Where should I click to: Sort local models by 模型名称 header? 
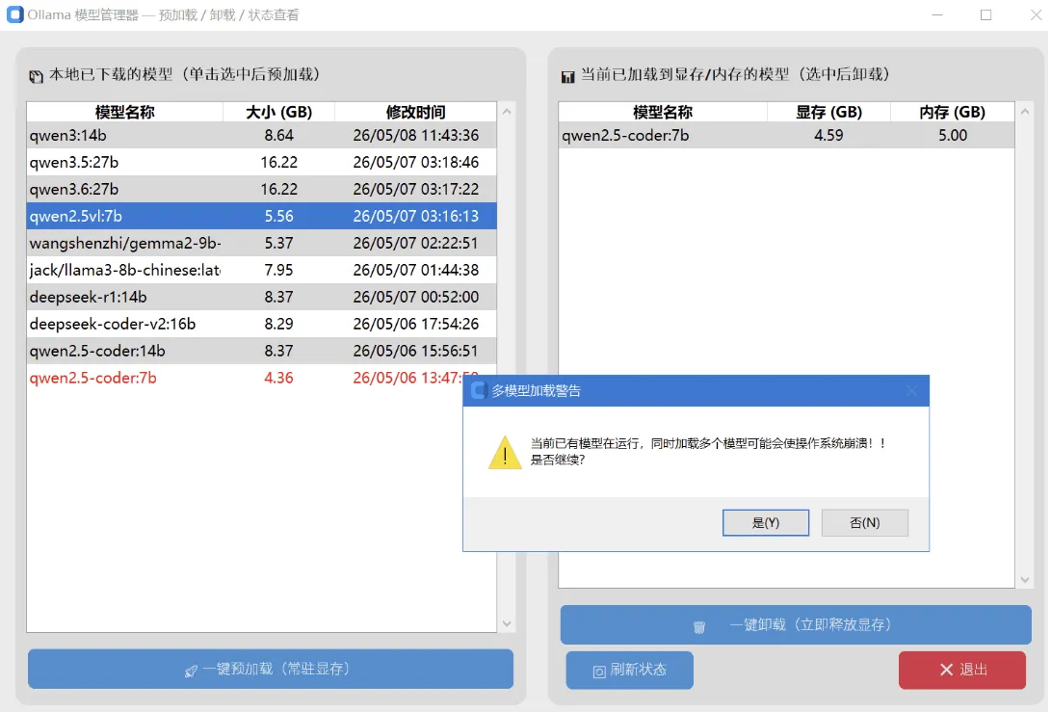(124, 112)
